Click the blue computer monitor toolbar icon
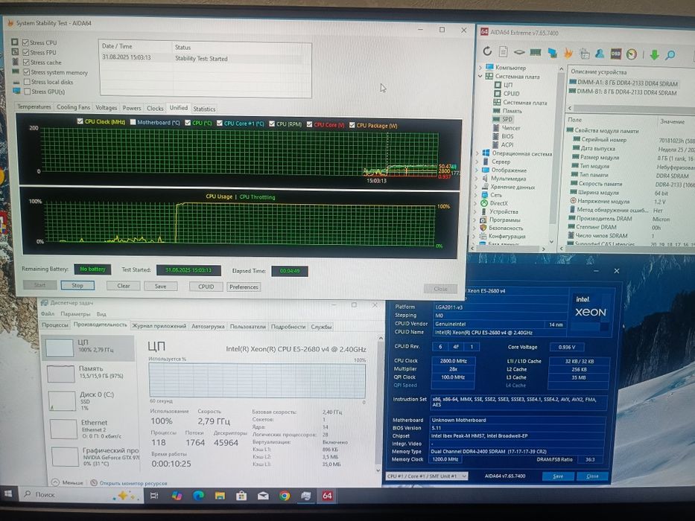Viewport: 695px width, 521px height. (552, 53)
